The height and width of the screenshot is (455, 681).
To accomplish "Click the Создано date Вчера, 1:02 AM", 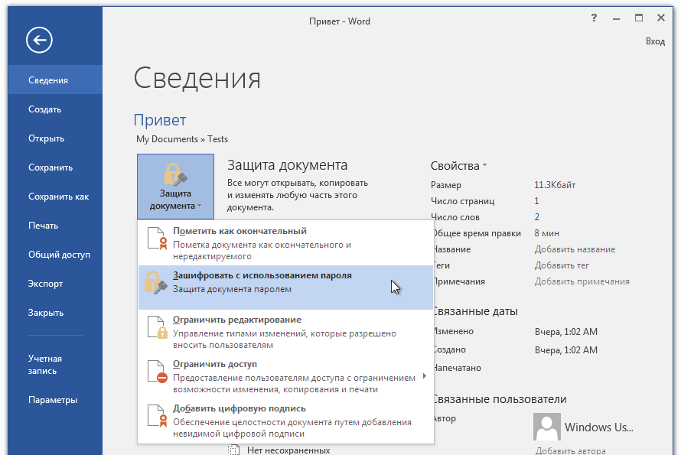I will [x=566, y=350].
